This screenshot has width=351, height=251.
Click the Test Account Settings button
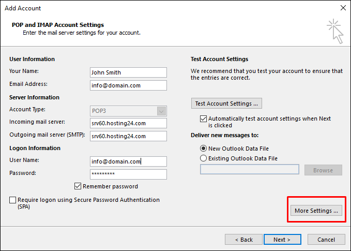coord(226,104)
